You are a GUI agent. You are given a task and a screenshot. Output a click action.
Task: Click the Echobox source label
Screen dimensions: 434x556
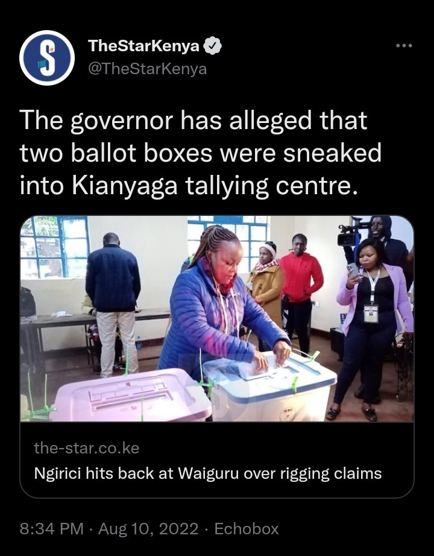[247, 529]
